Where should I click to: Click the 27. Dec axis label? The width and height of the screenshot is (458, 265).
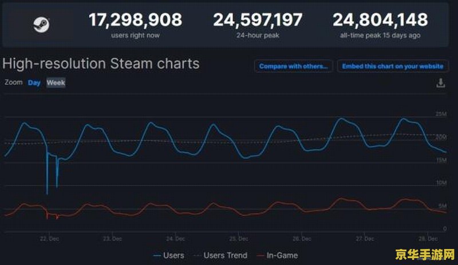click(x=365, y=239)
